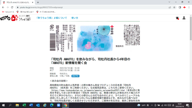Select the active 司牡丹 AMAOTO tab
This screenshot has width=192, height=108.
18,2
